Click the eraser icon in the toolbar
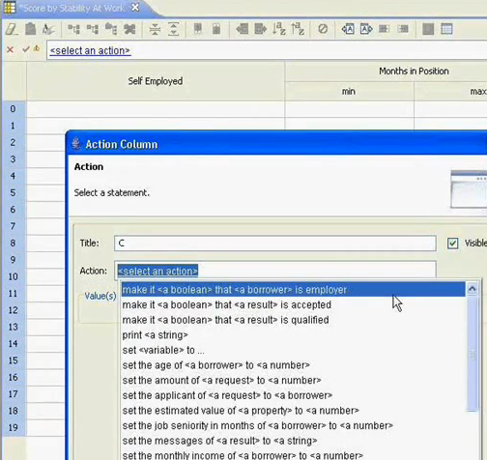Image resolution: width=487 pixels, height=460 pixels. tap(12, 29)
